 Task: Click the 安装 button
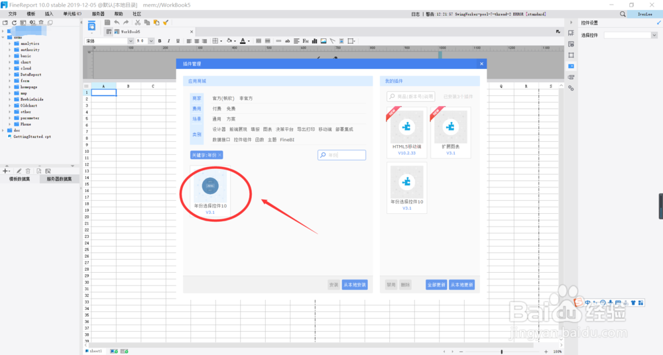pyautogui.click(x=333, y=285)
